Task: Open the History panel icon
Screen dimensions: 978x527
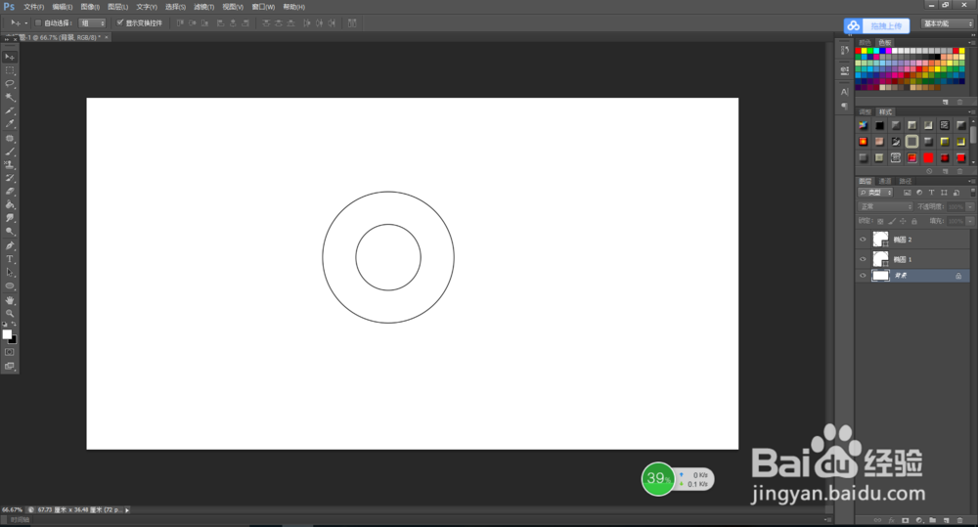Action: pyautogui.click(x=845, y=50)
